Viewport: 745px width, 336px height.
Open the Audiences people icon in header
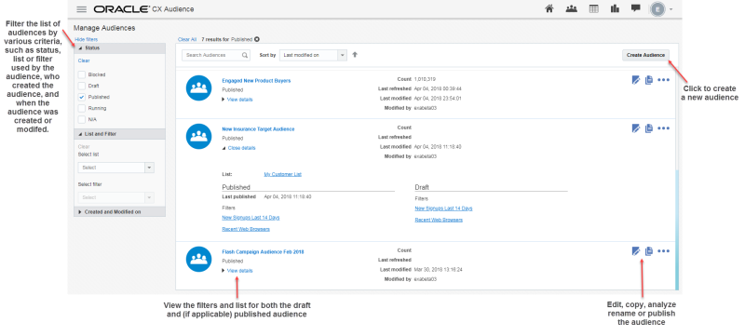point(571,8)
